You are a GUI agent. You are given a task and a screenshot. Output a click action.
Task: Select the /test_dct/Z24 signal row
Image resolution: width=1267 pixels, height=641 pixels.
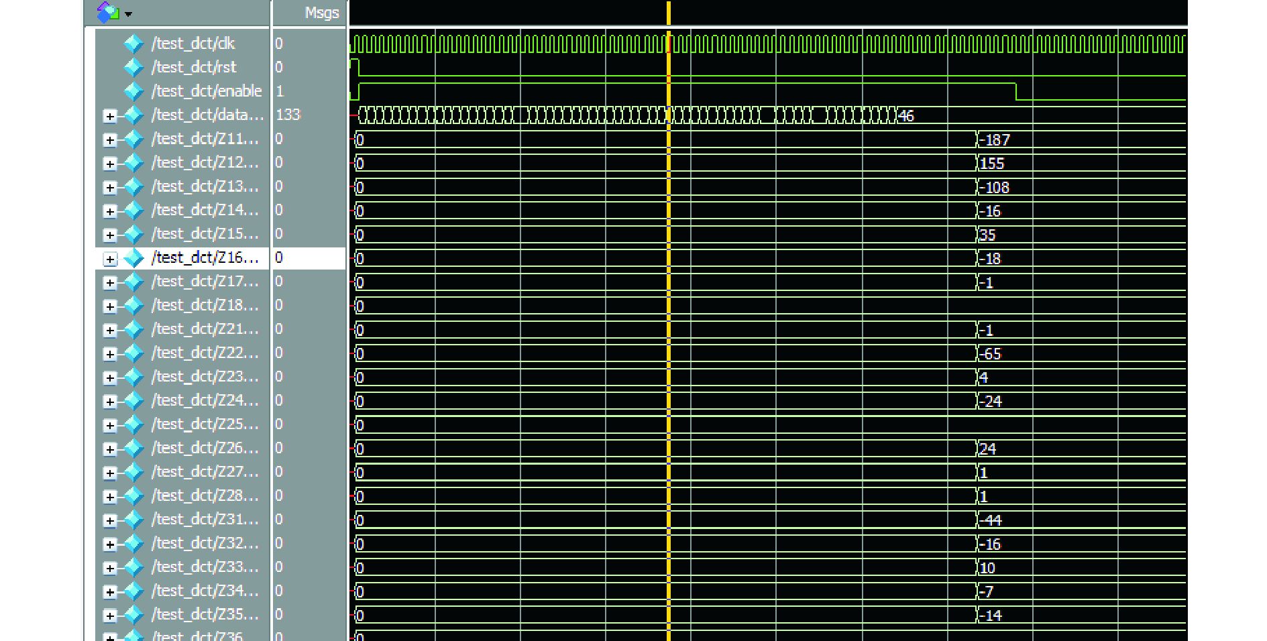pyautogui.click(x=205, y=400)
